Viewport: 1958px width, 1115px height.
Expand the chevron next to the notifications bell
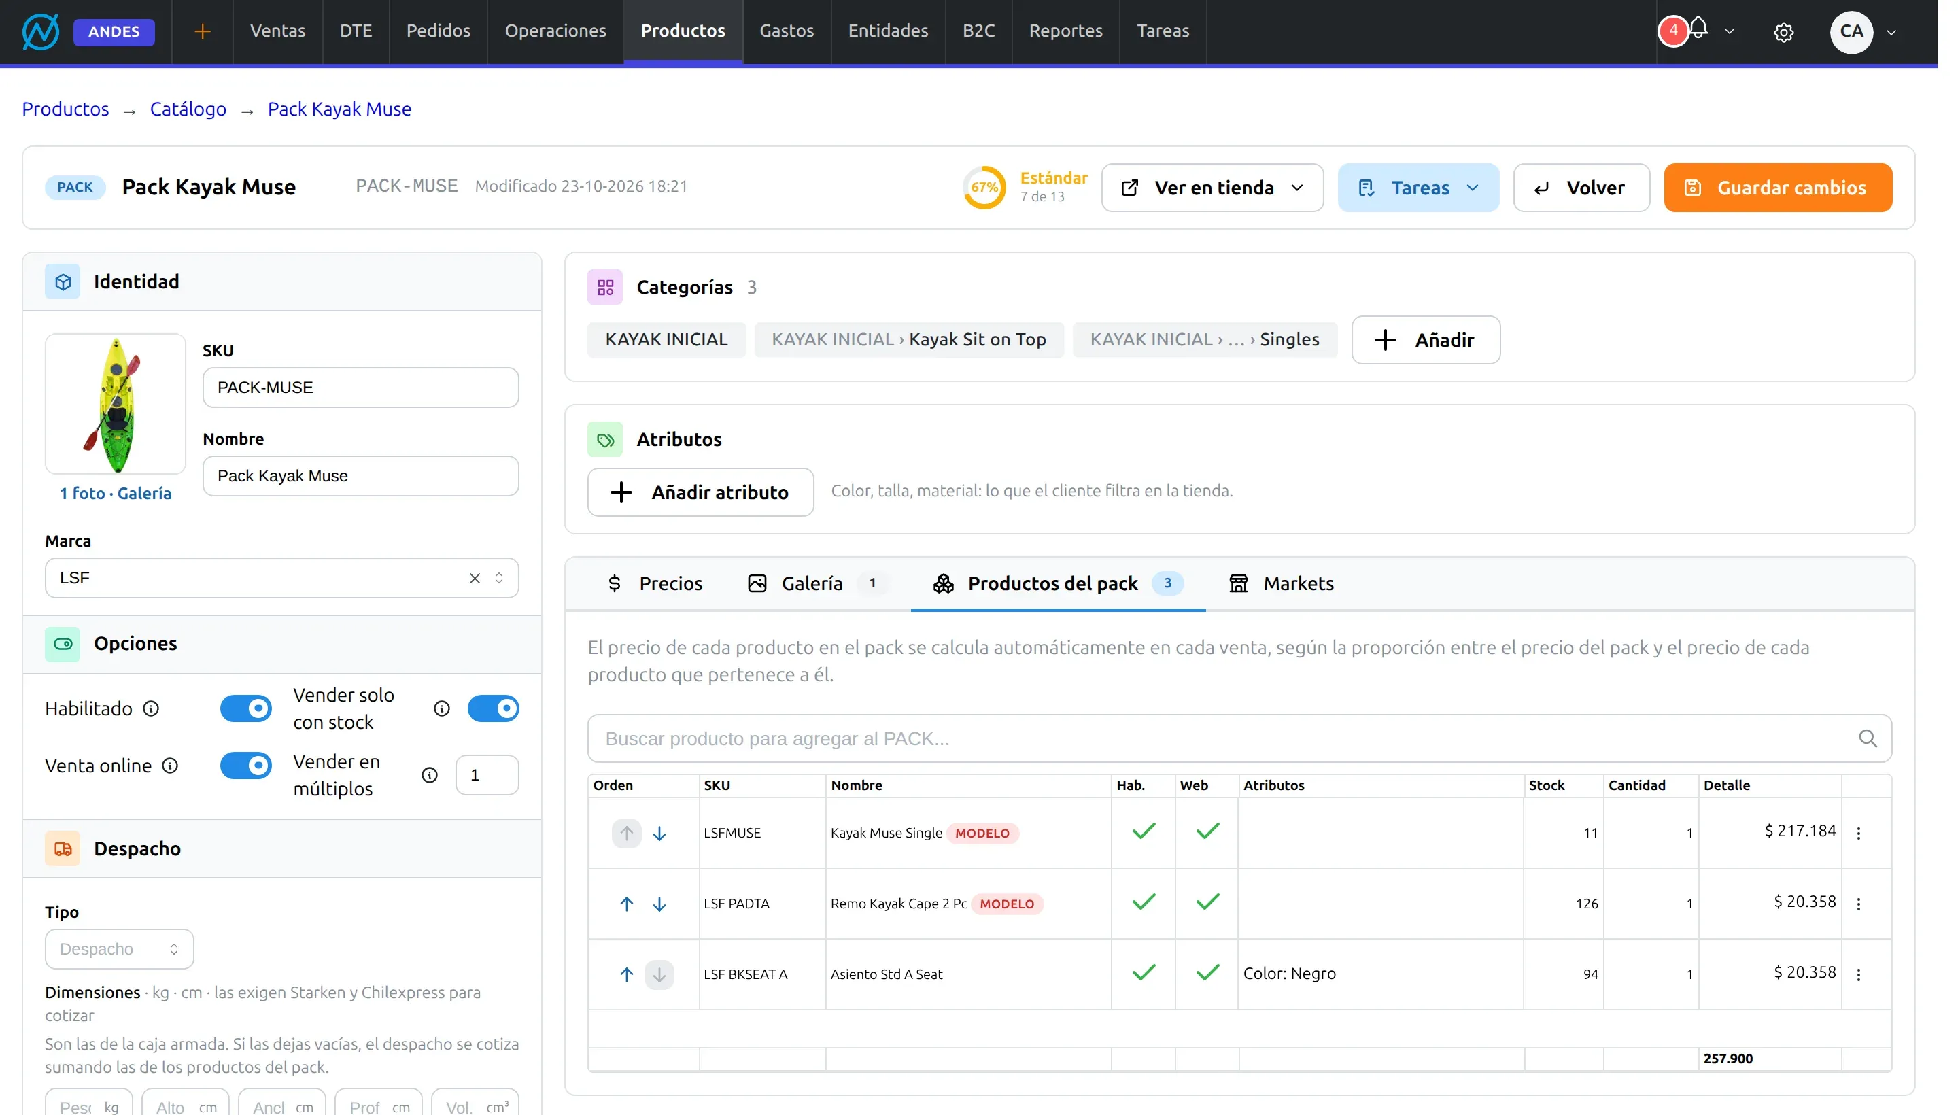1729,31
